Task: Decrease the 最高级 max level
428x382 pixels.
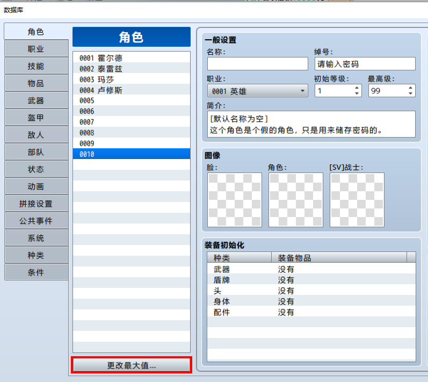Action: pos(410,93)
